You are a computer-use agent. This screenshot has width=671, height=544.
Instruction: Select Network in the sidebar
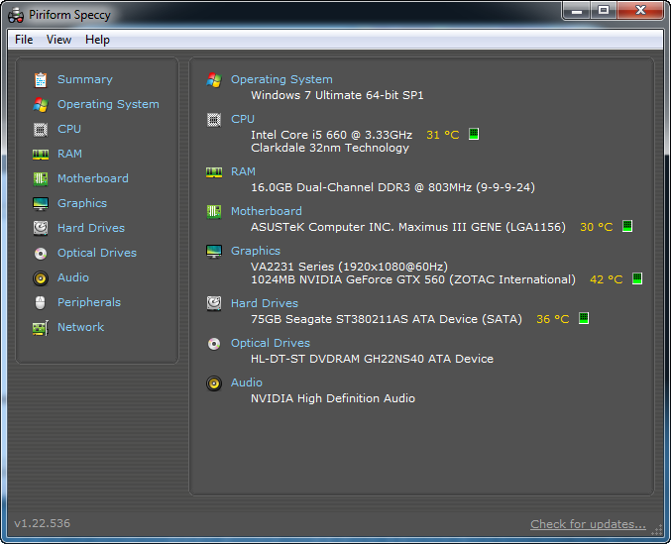81,327
